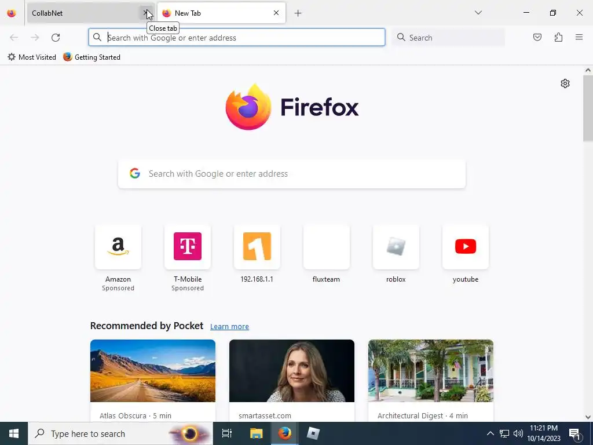The width and height of the screenshot is (593, 445).
Task: Save to Pocket icon
Action: pos(537,37)
